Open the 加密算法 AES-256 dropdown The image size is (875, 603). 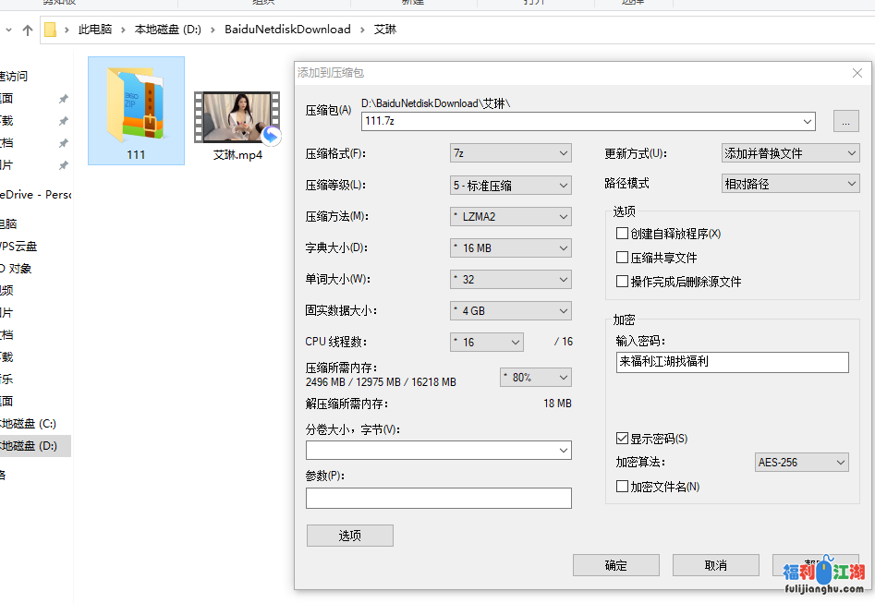pos(801,462)
